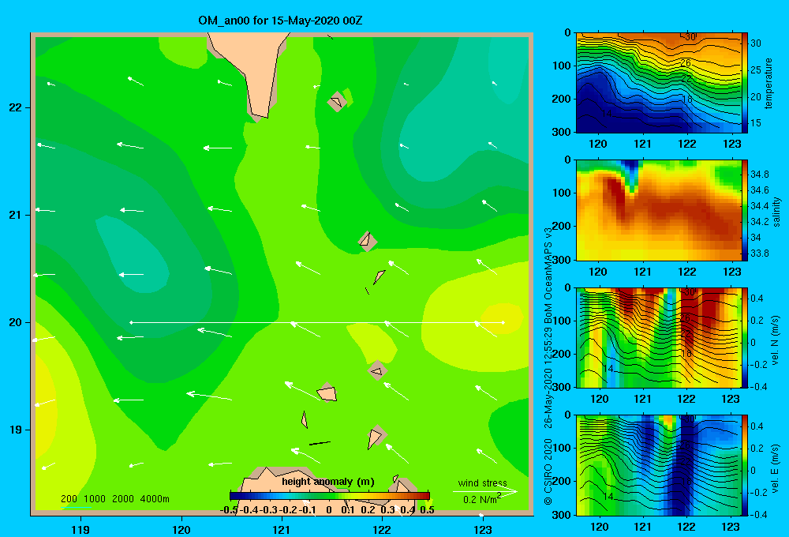This screenshot has width=789, height=537.
Task: Click the 'vel. N (m/s)' axis label
Action: (x=776, y=340)
